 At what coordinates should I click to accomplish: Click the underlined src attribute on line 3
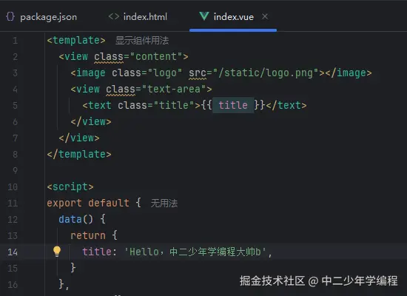coord(198,73)
